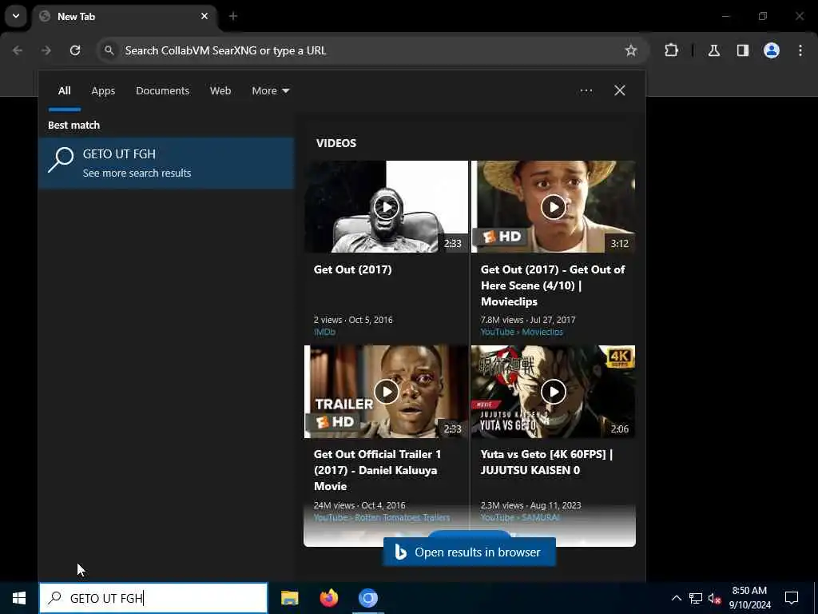Screen dimensions: 818x614
Task: Select the GETO UT FGH best match
Action: 166,163
